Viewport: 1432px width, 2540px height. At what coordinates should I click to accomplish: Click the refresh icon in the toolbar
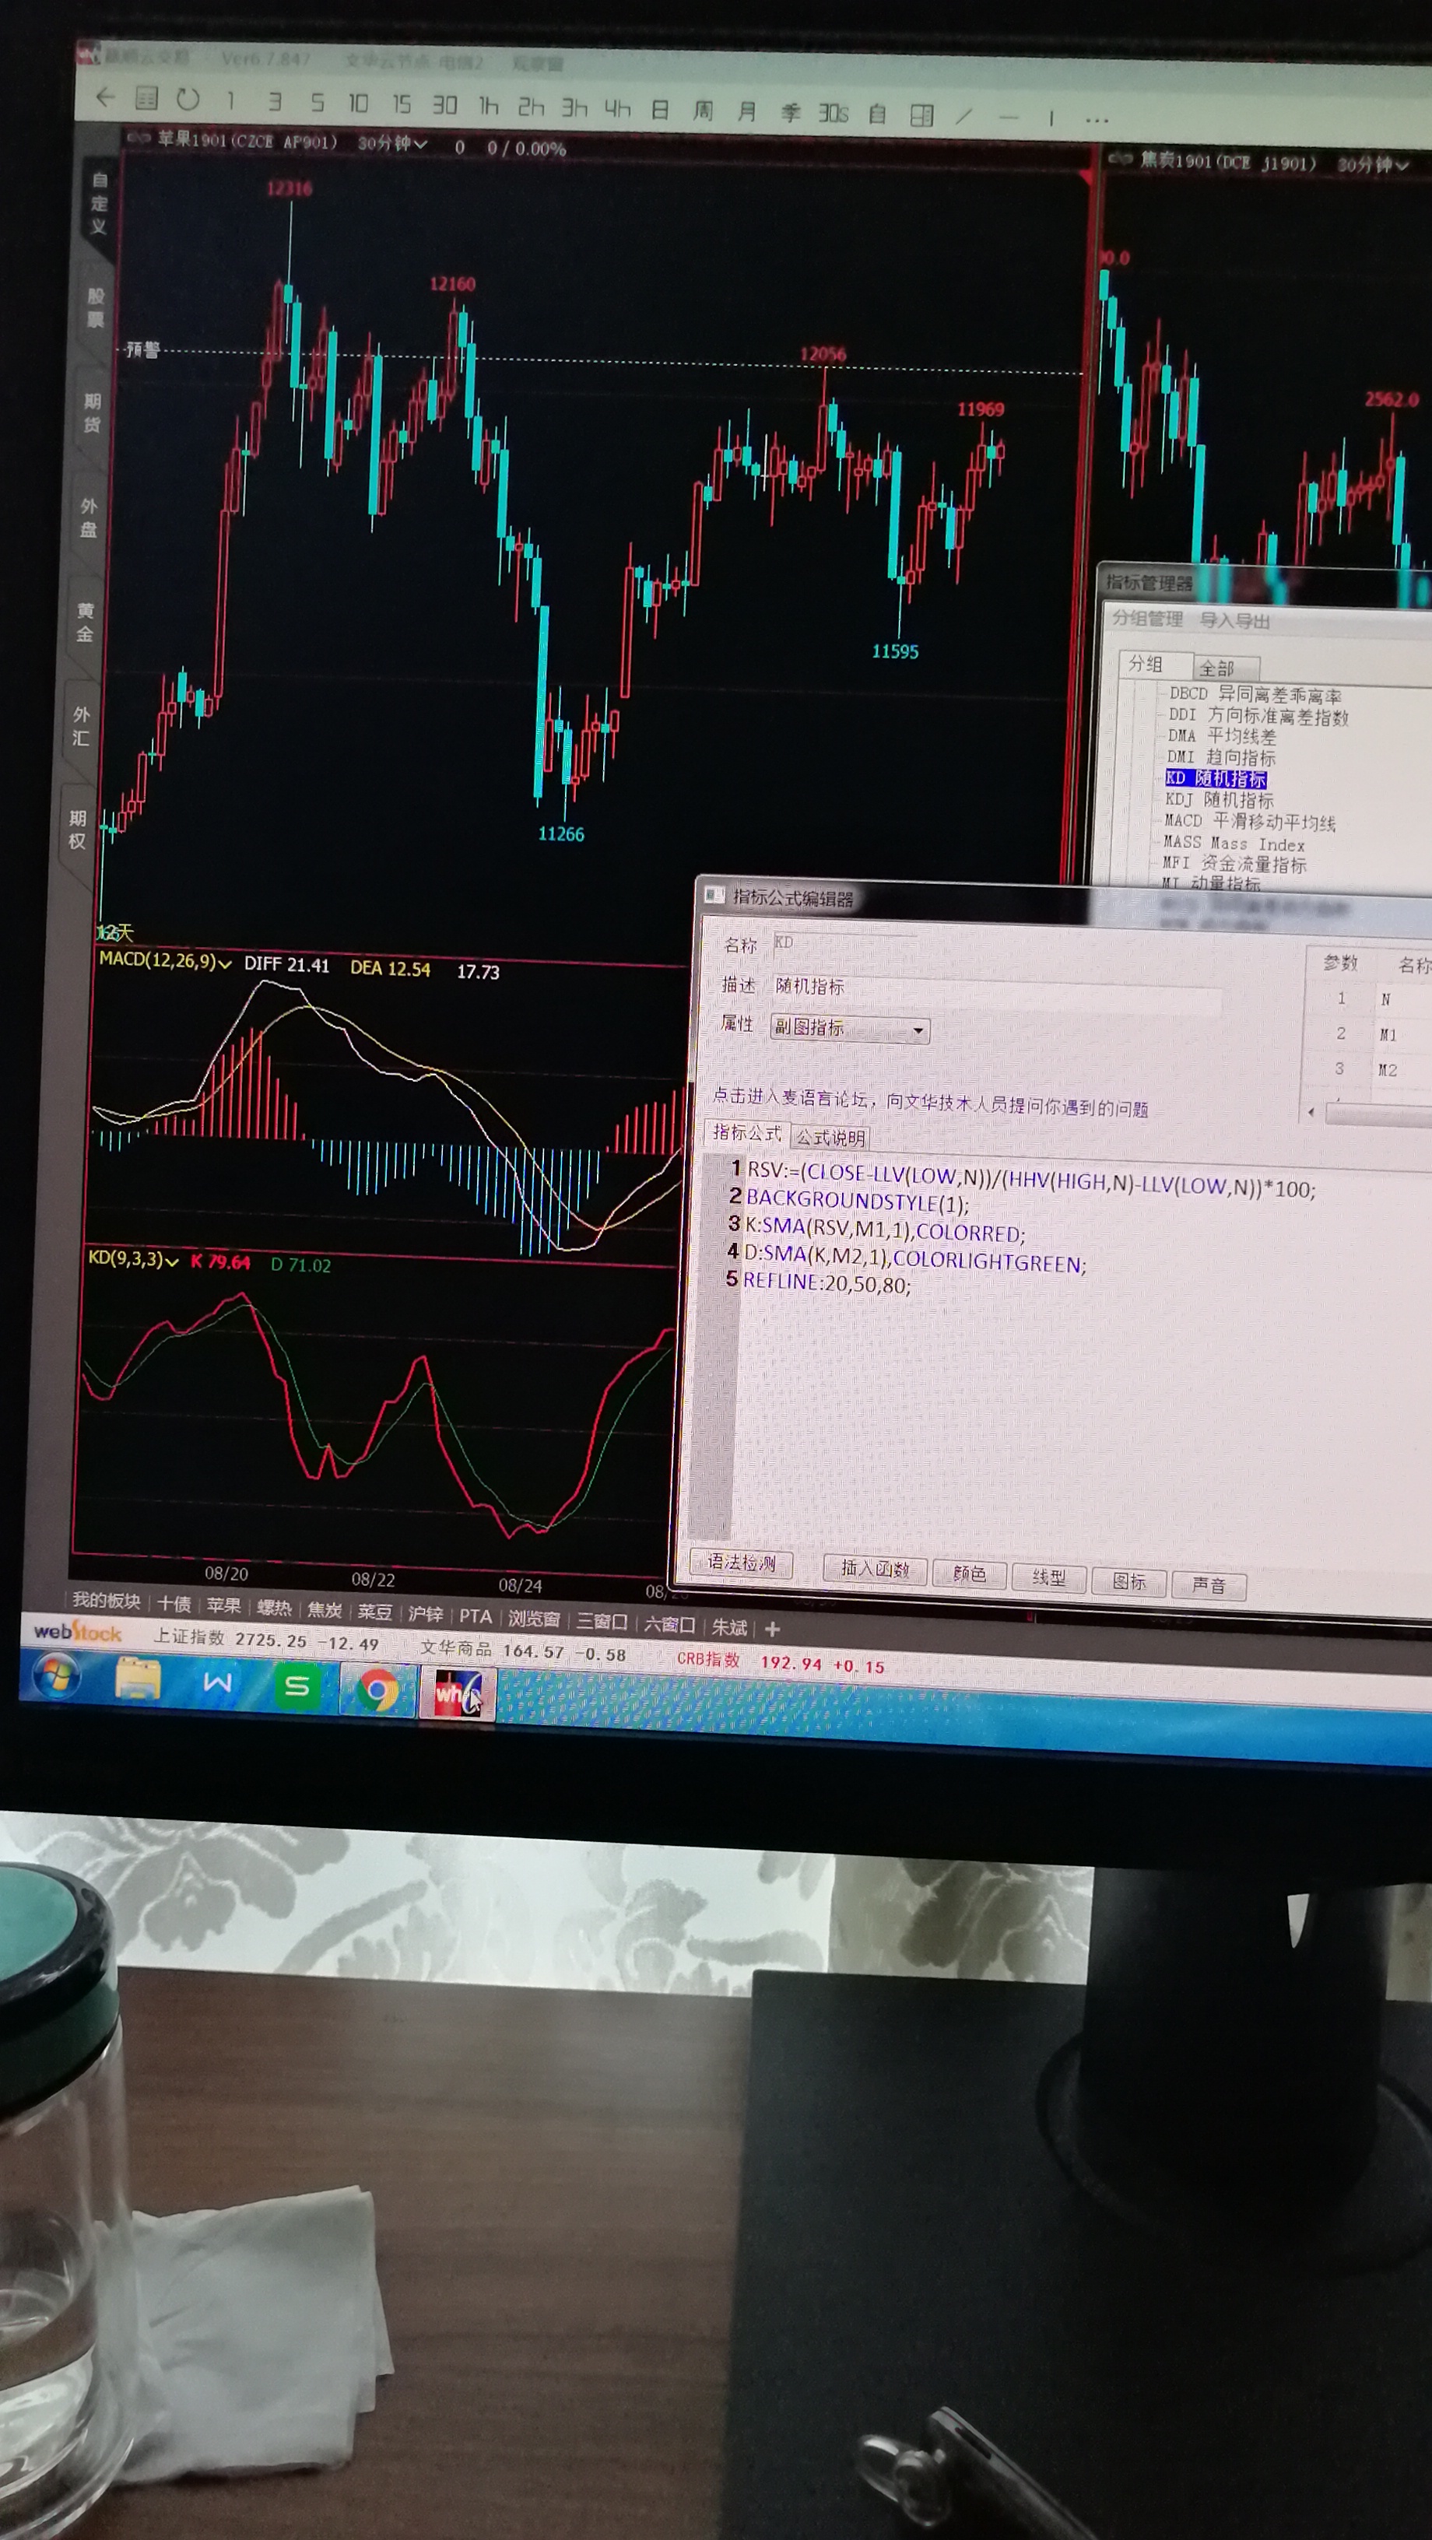[188, 99]
